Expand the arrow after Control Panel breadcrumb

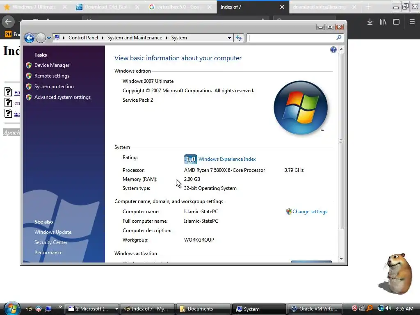[x=103, y=38]
